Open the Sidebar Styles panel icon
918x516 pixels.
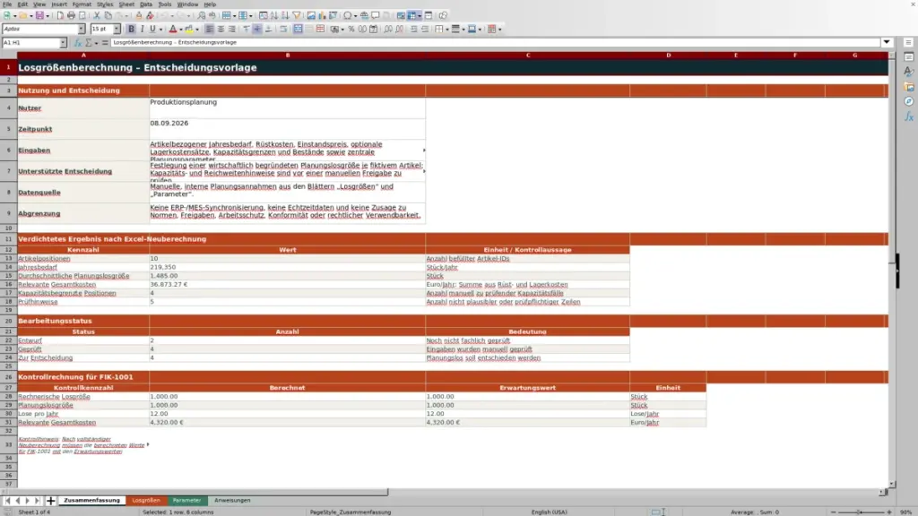[909, 72]
